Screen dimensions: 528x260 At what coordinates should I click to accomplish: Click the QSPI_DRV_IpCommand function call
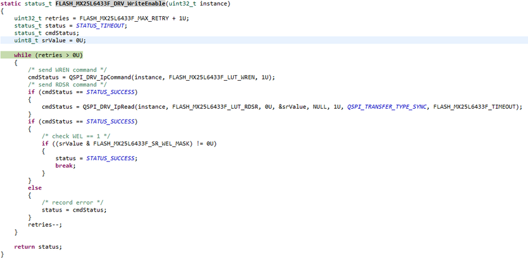tap(100, 77)
